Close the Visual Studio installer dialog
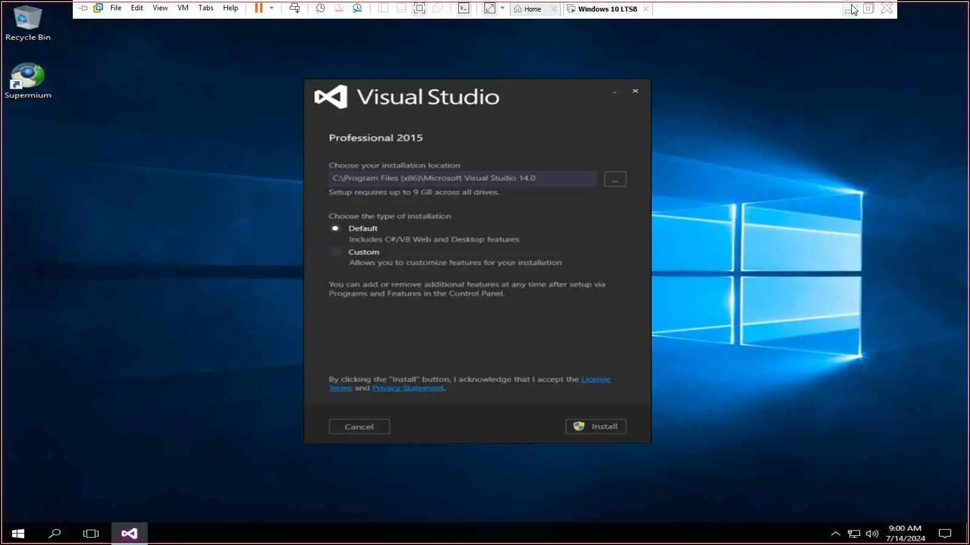 click(x=635, y=91)
